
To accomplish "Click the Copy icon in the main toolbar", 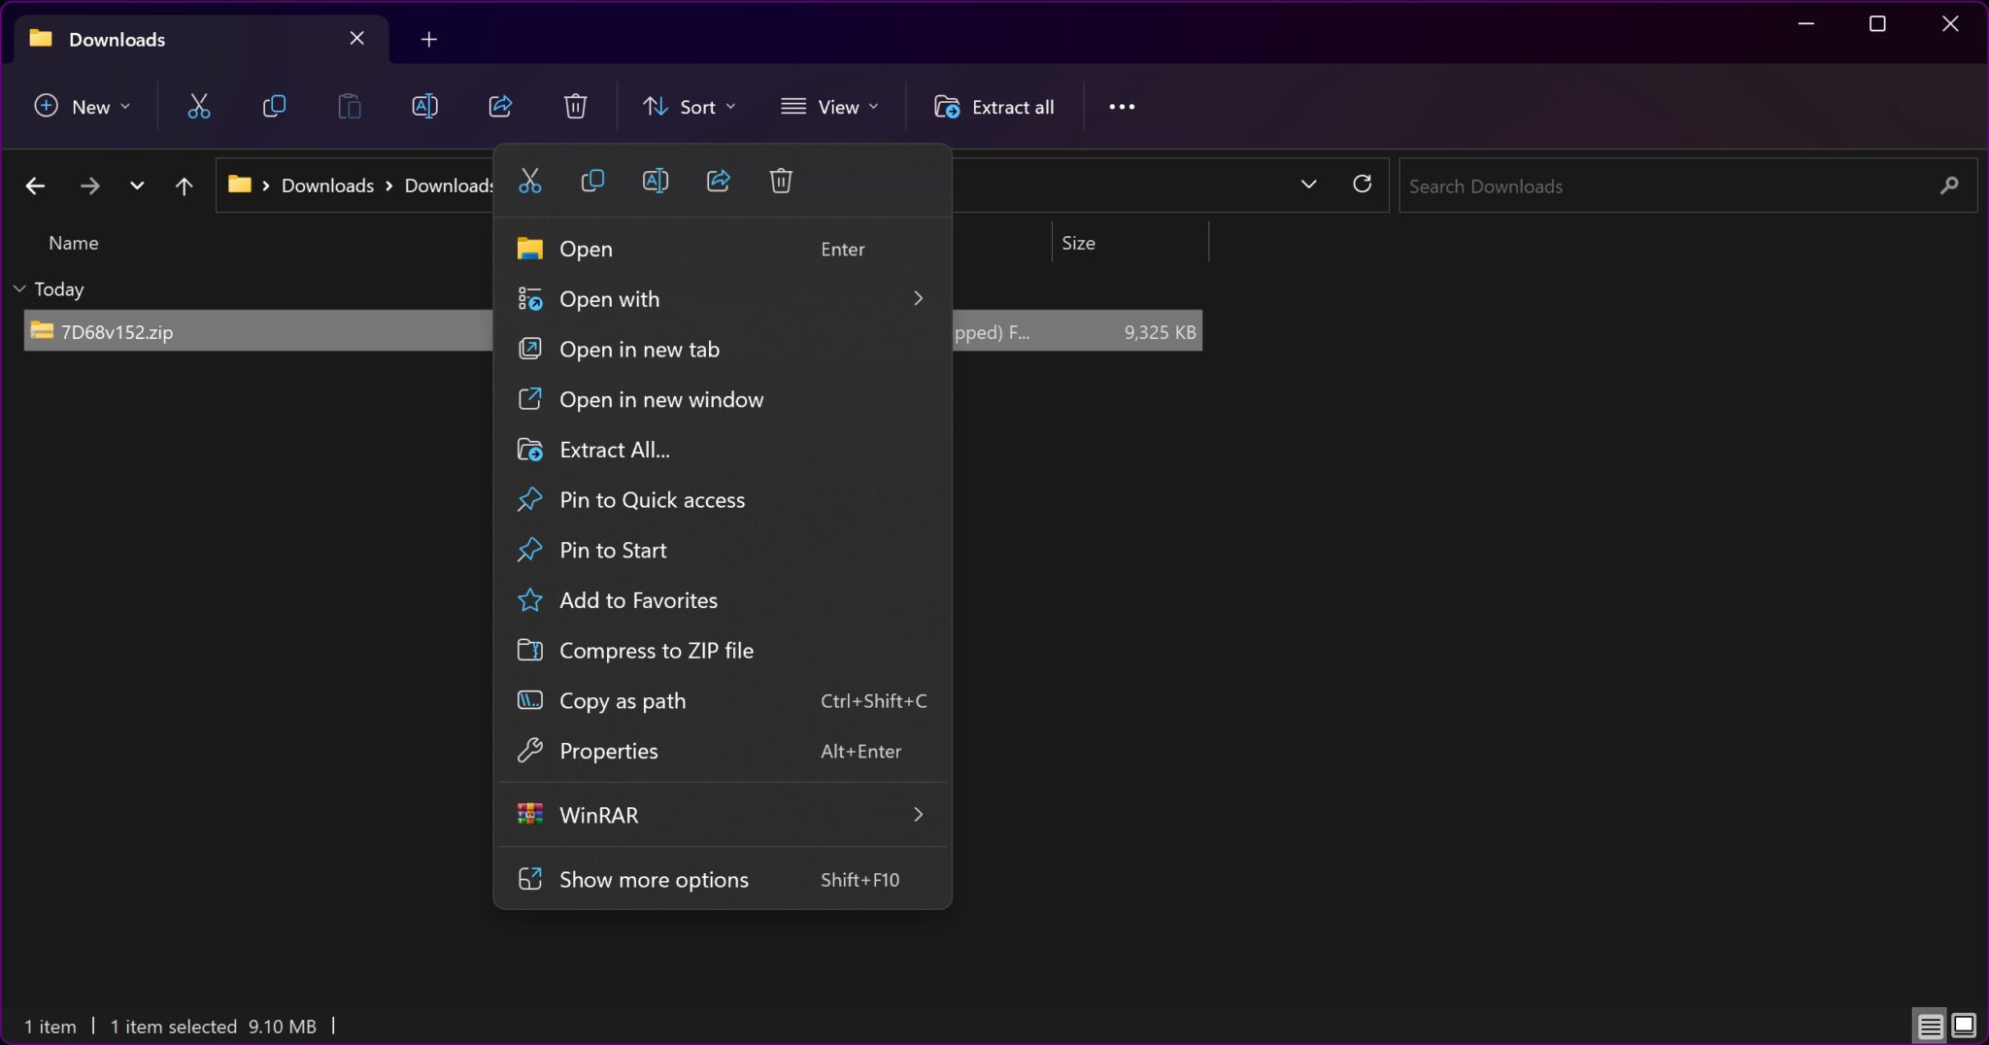I will (x=274, y=107).
